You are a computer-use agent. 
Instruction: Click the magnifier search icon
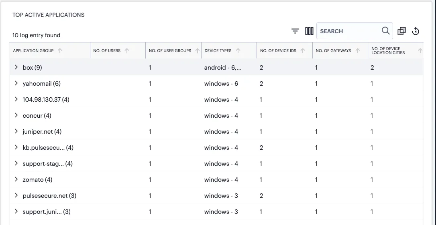(386, 31)
